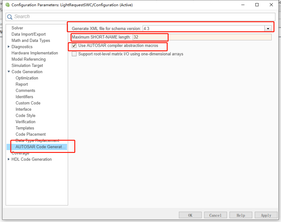Select Simulation Target pane

click(27, 65)
